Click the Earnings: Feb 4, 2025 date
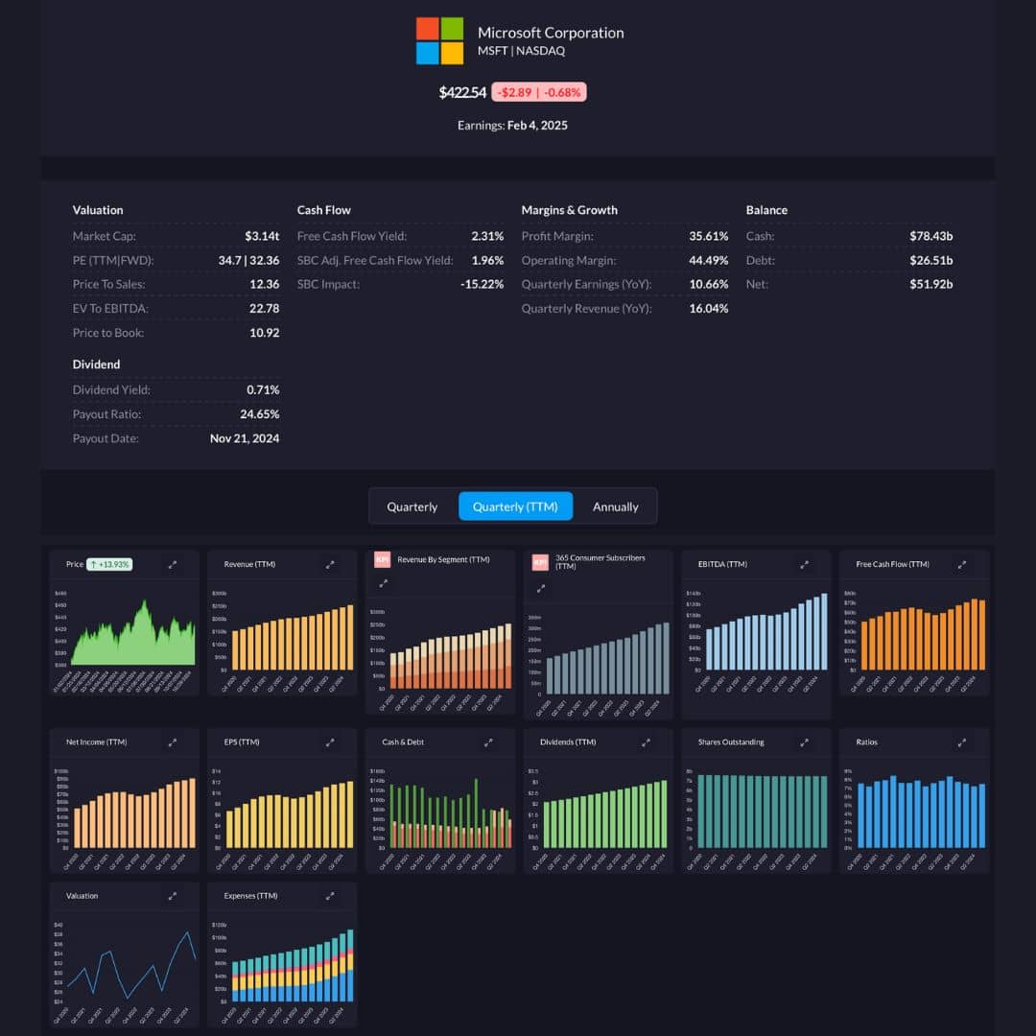 (512, 126)
